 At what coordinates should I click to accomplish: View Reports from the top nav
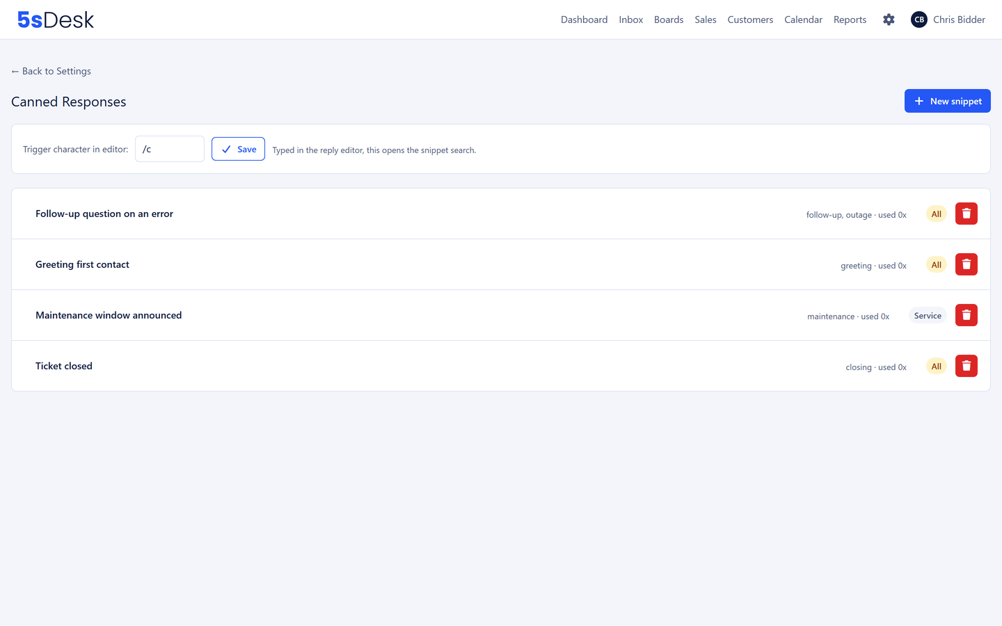click(850, 19)
